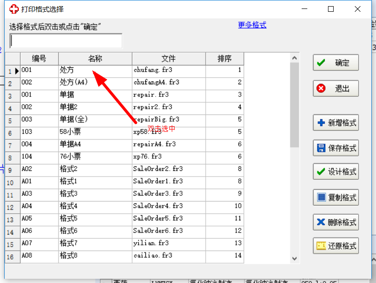Viewport: 376px width, 283px height.
Task: Sort by the 文件 column header
Action: pyautogui.click(x=168, y=58)
